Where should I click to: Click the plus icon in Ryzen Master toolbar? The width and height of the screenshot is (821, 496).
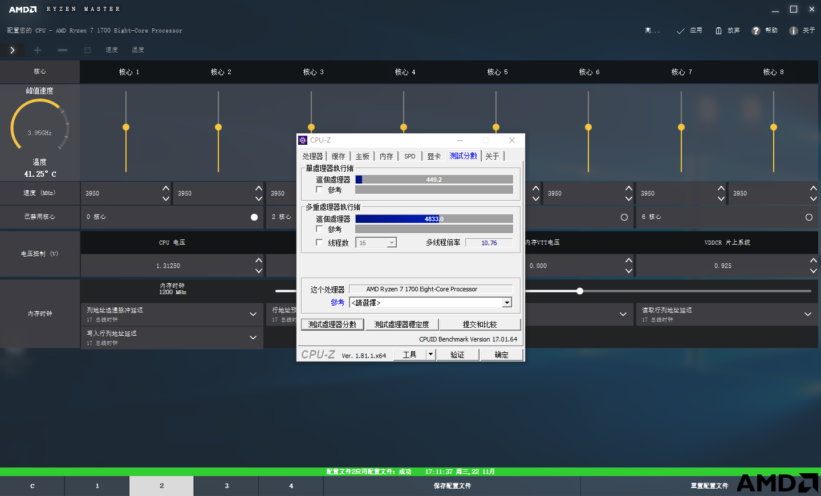coord(38,50)
